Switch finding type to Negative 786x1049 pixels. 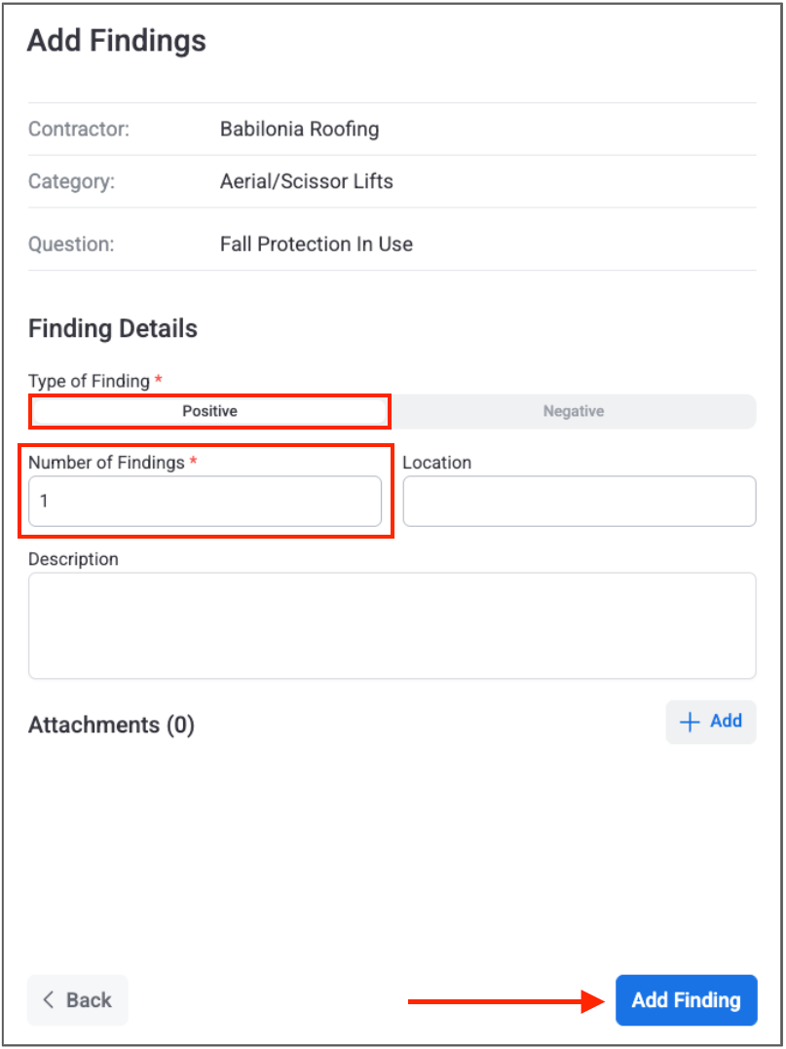click(x=573, y=411)
